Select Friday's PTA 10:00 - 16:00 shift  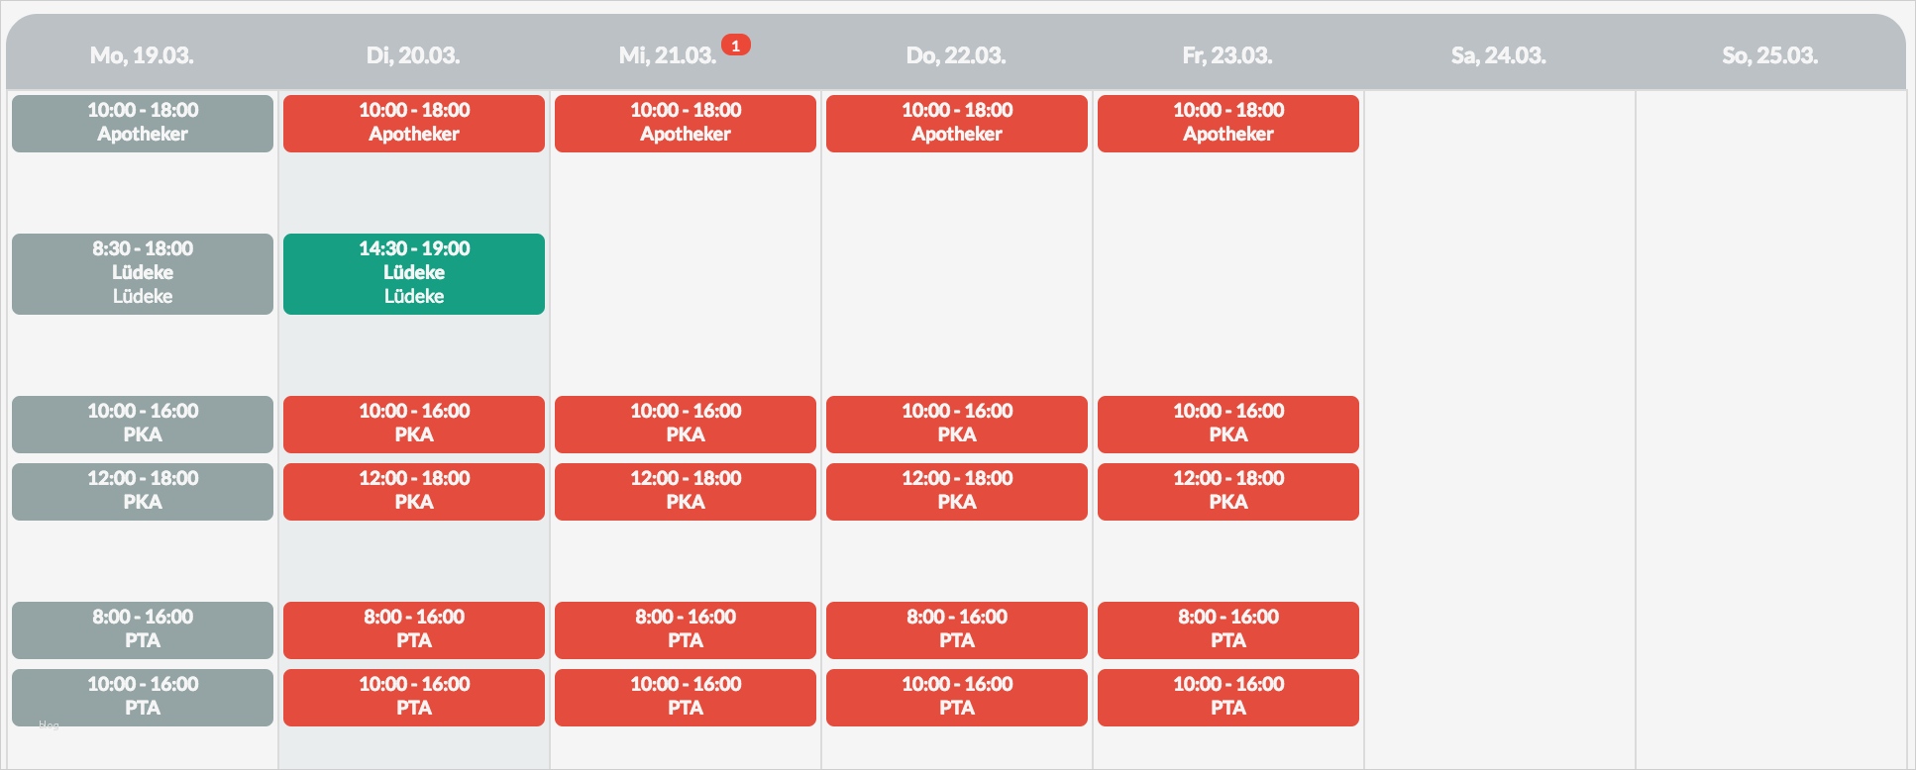point(1228,697)
